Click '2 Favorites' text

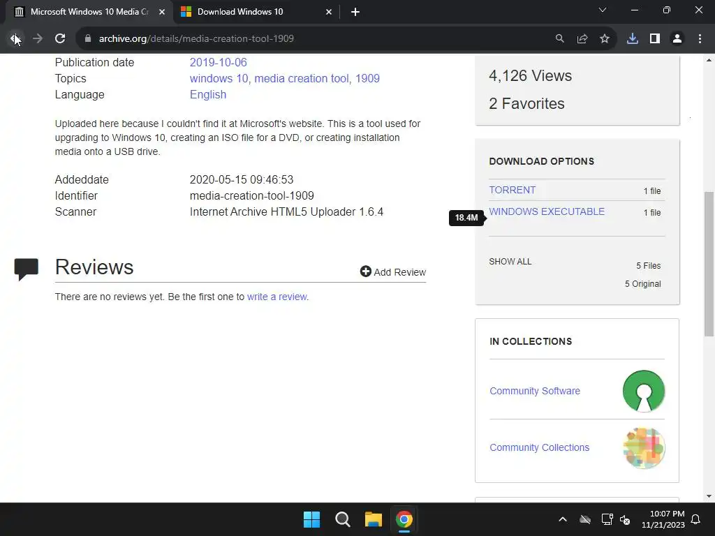[526, 103]
